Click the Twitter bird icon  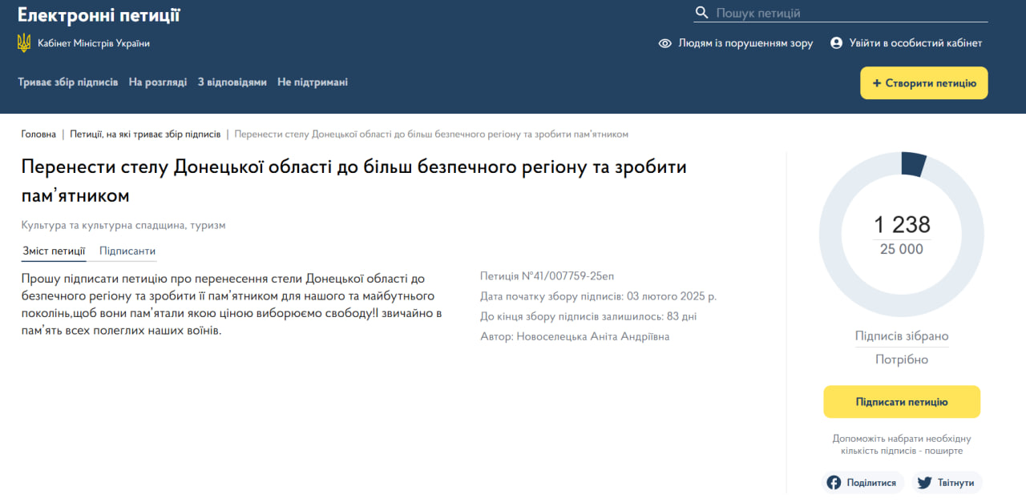[x=924, y=483]
